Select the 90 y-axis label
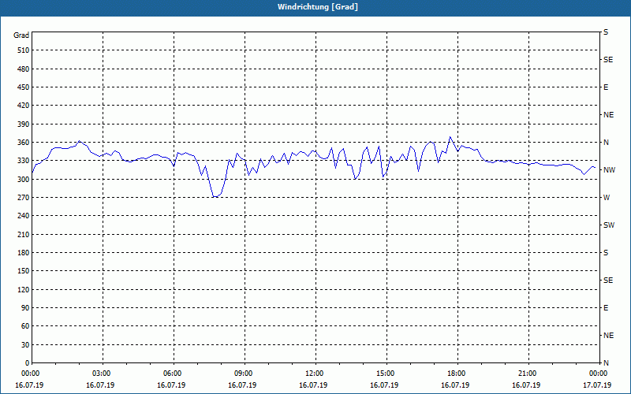 pos(25,308)
